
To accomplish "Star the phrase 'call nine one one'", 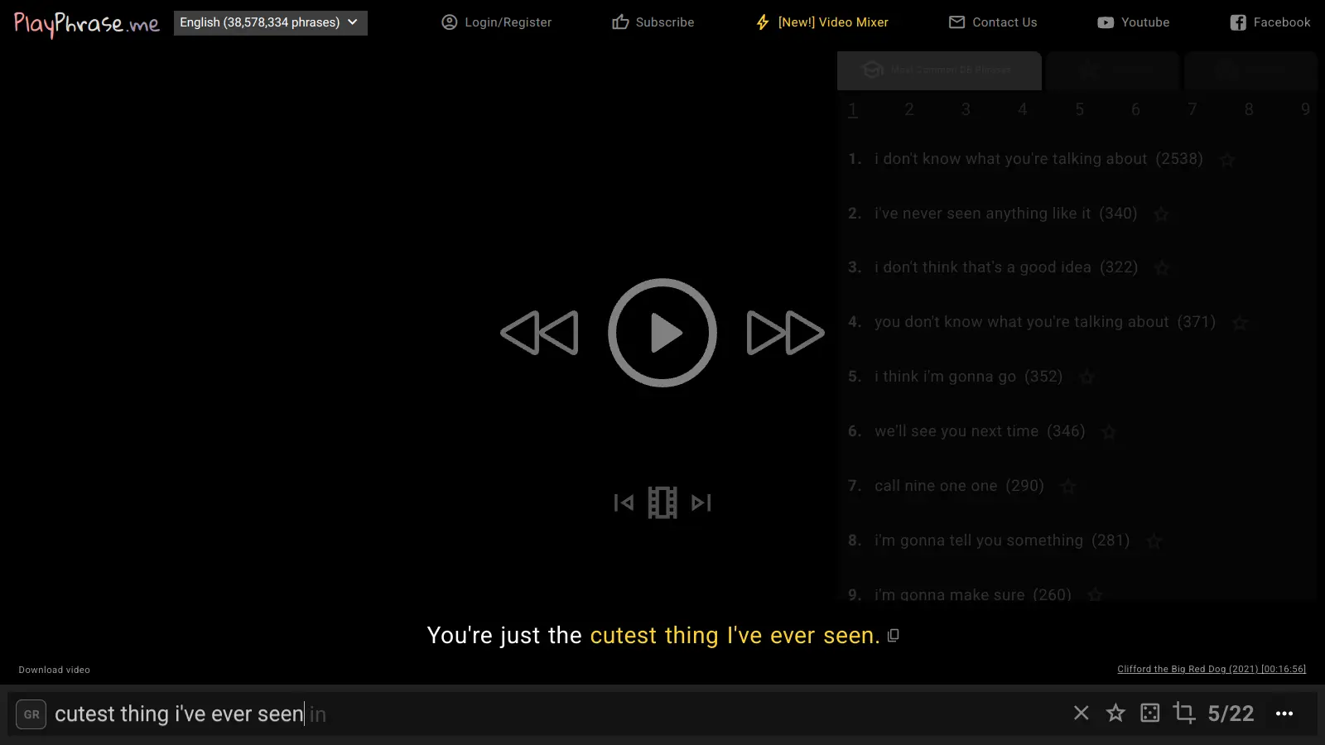I will tap(1068, 487).
